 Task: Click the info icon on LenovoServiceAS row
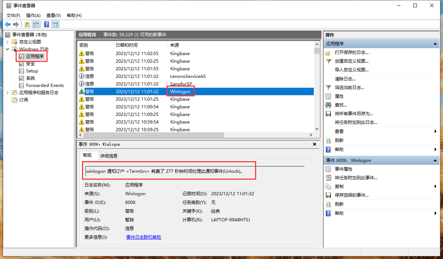(x=82, y=76)
